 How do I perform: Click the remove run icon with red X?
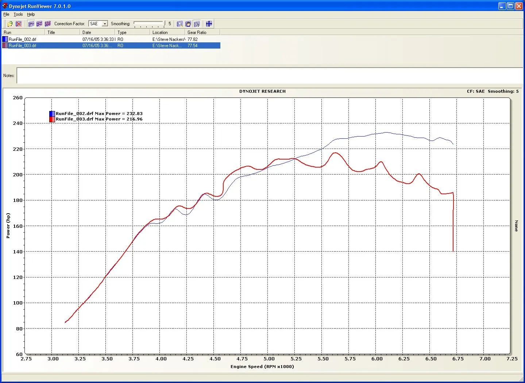tap(19, 24)
